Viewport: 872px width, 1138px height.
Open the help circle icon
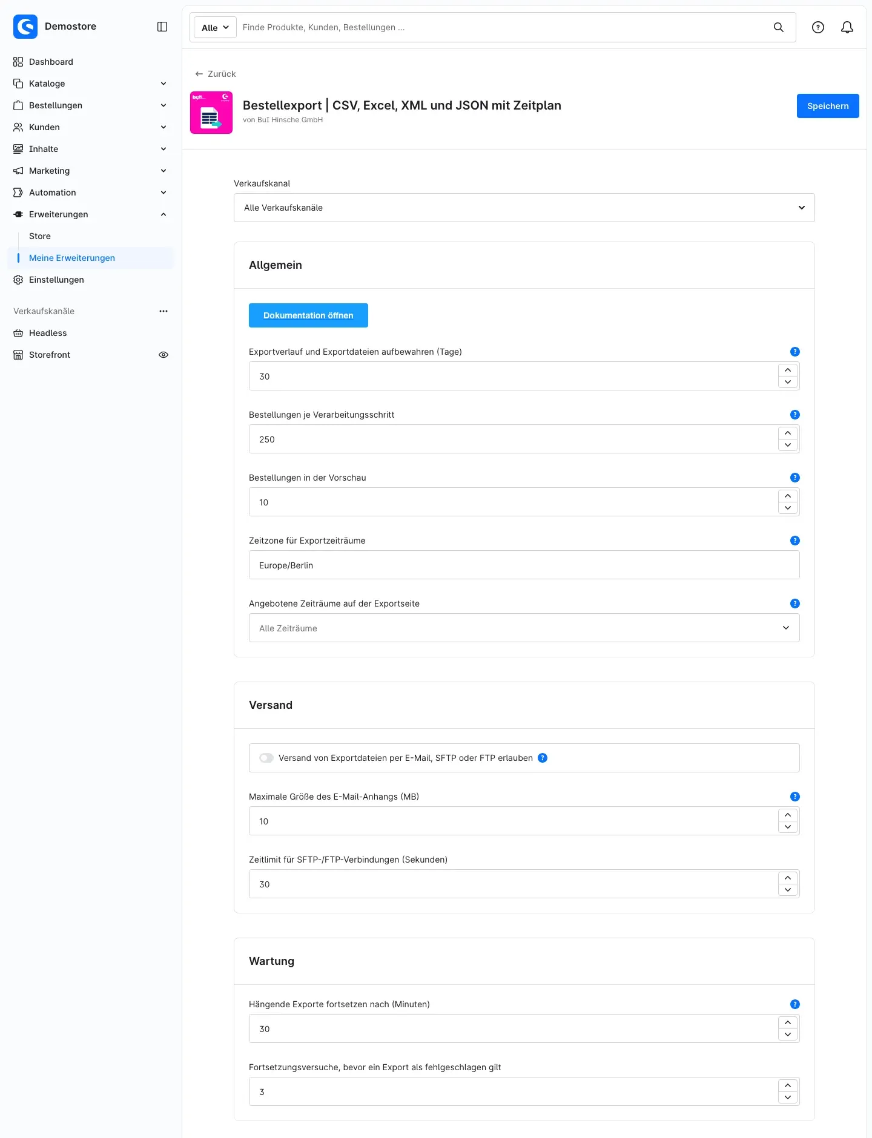click(x=818, y=27)
